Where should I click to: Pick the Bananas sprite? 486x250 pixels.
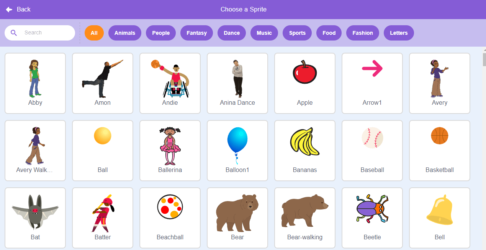click(x=305, y=151)
